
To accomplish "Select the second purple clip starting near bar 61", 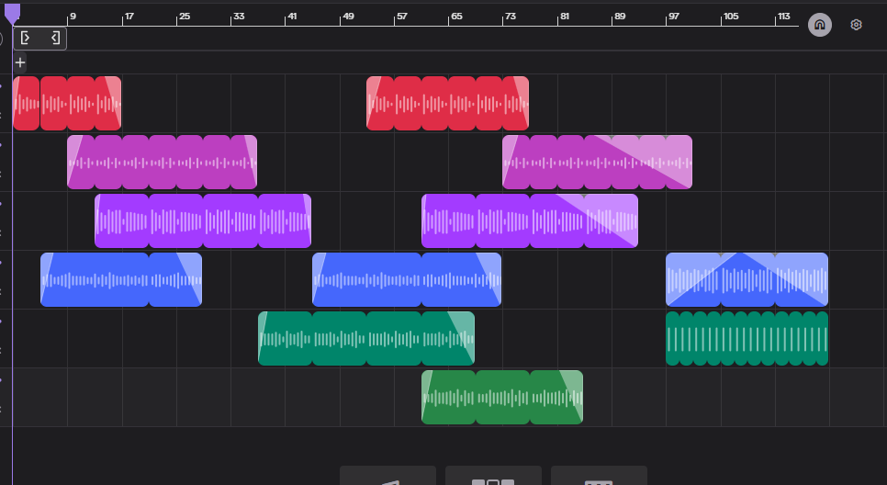I will [x=530, y=221].
